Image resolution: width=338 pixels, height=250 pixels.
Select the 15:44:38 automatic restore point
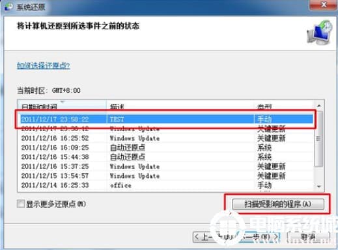[x=167, y=157]
